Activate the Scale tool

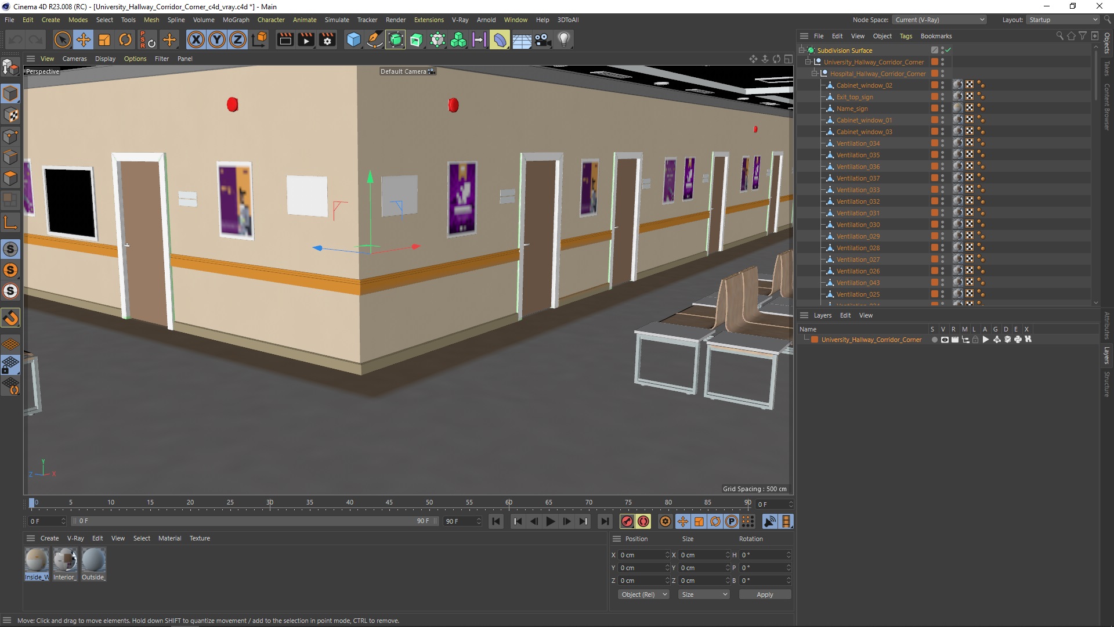(x=104, y=39)
